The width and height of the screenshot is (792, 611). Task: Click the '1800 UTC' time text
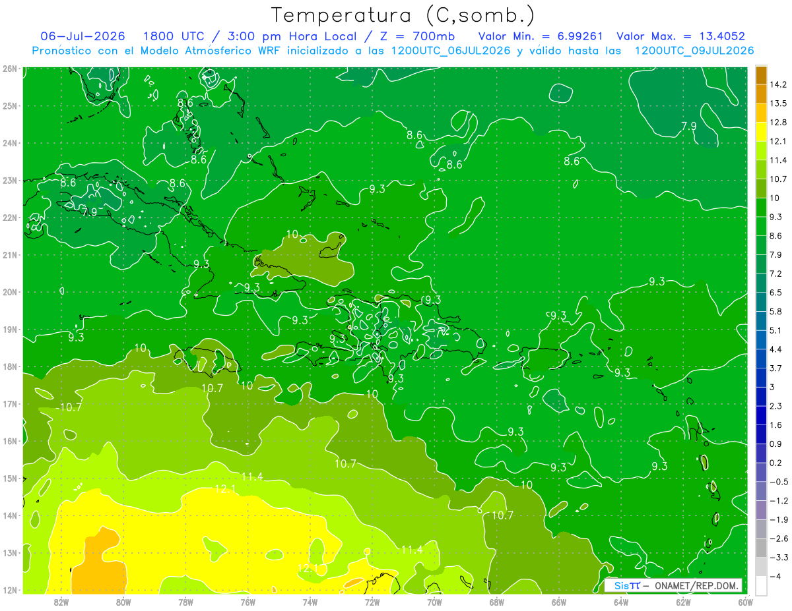[174, 36]
